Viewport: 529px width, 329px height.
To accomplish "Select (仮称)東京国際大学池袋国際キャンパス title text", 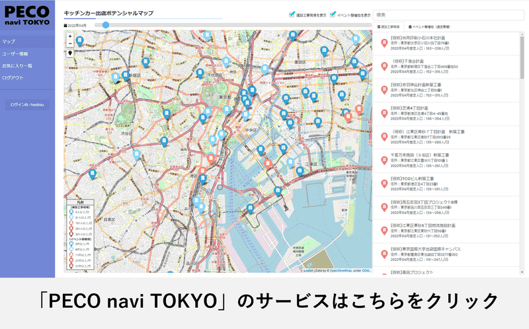I will [425, 249].
